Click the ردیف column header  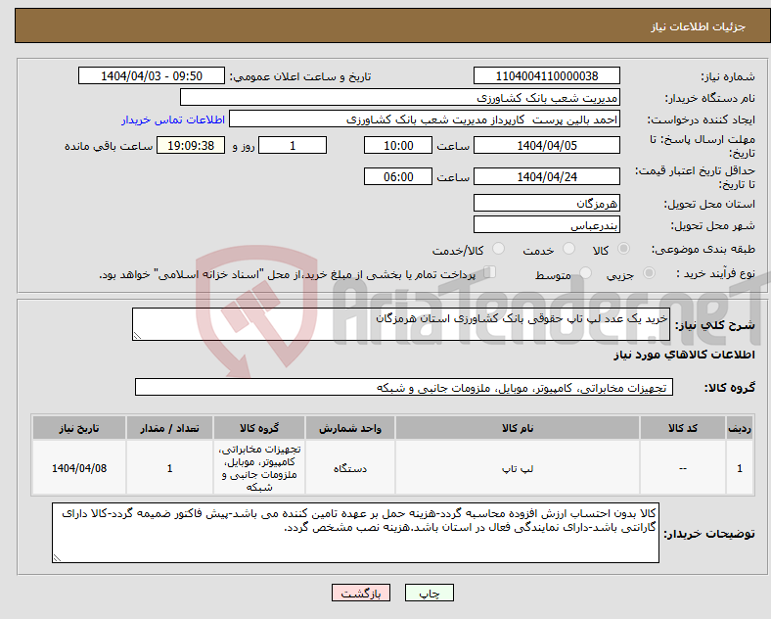[740, 428]
